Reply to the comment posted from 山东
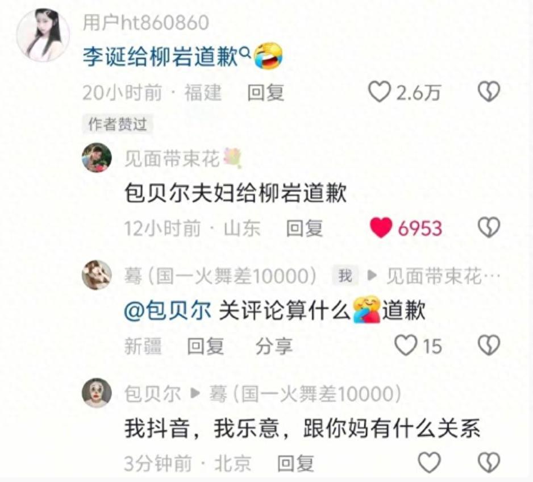The height and width of the screenshot is (482, 533). click(304, 228)
